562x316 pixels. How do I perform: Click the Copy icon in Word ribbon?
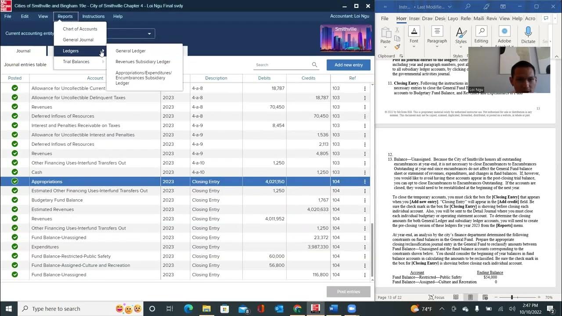pos(398,39)
